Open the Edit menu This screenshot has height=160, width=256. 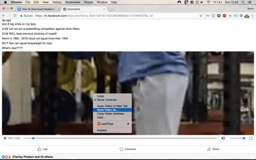[36, 2]
